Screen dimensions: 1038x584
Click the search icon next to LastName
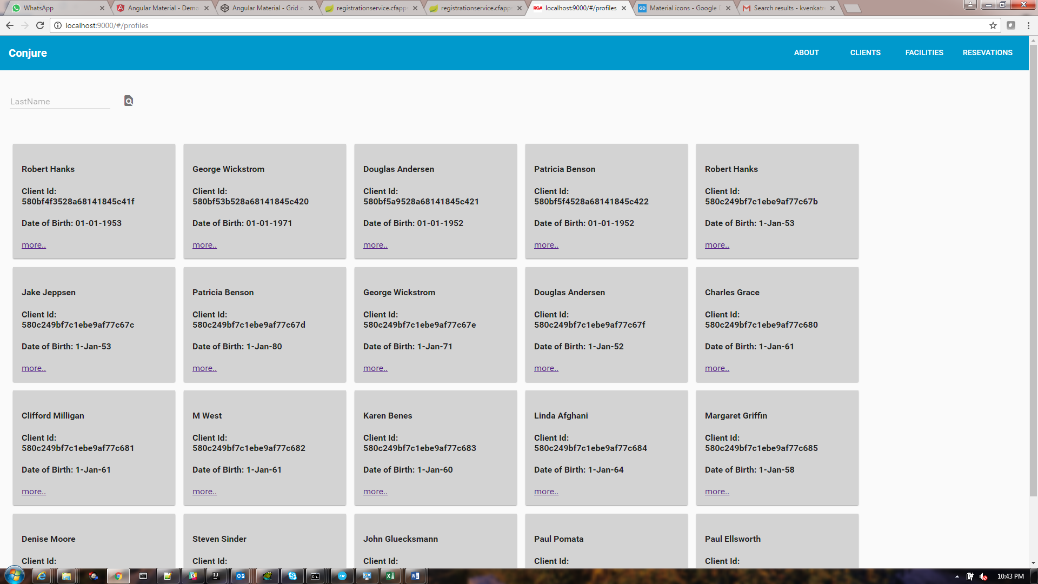coord(129,101)
